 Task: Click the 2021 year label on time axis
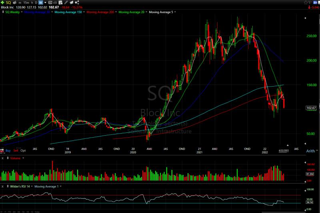199,152
